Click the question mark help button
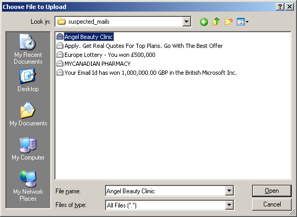 point(280,7)
